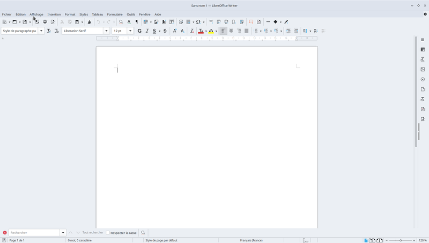
Task: Click the strikethrough text icon
Action: click(165, 31)
